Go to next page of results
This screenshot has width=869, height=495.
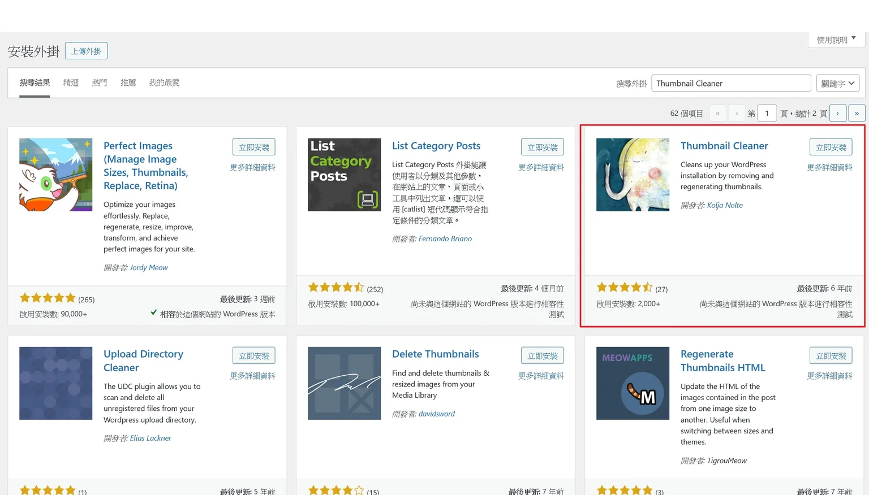click(x=837, y=114)
